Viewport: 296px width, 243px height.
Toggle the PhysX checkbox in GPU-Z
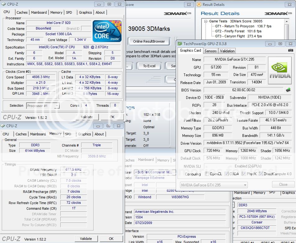(244, 174)
